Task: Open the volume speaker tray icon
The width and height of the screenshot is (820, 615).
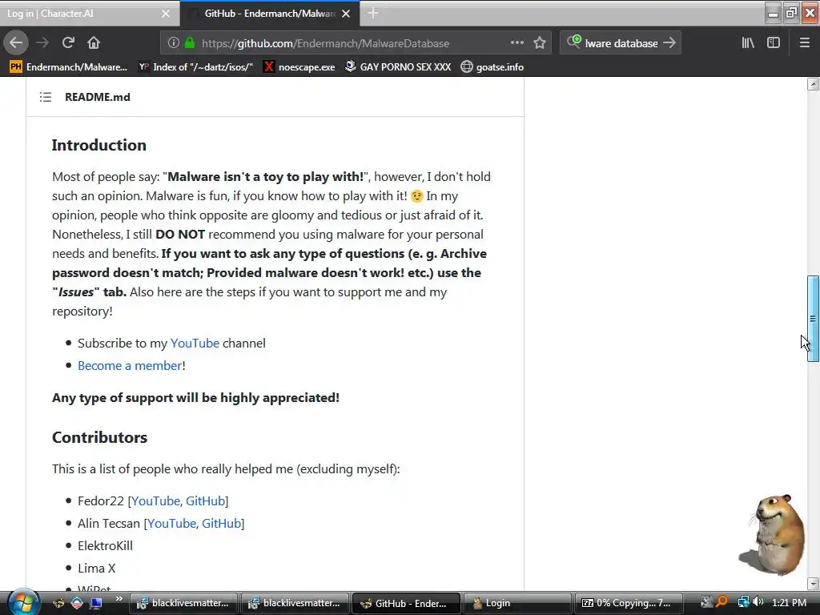Action: point(758,602)
